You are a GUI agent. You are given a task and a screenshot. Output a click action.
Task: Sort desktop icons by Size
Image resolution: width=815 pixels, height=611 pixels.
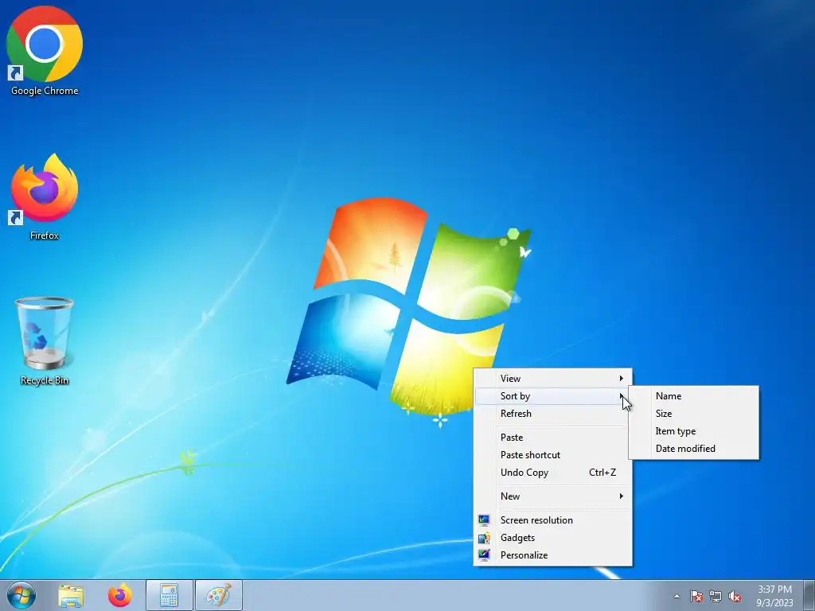pyautogui.click(x=694, y=414)
